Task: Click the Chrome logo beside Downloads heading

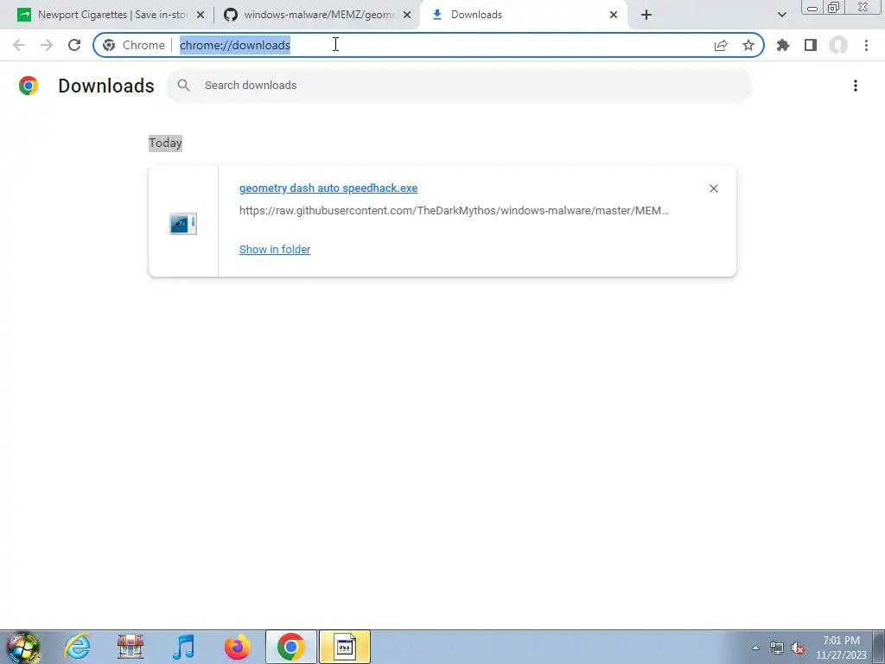Action: pyautogui.click(x=29, y=86)
